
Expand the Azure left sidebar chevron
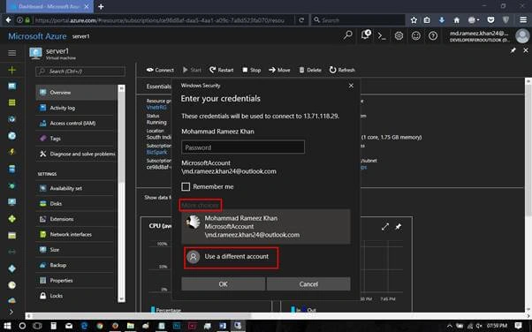(x=11, y=312)
